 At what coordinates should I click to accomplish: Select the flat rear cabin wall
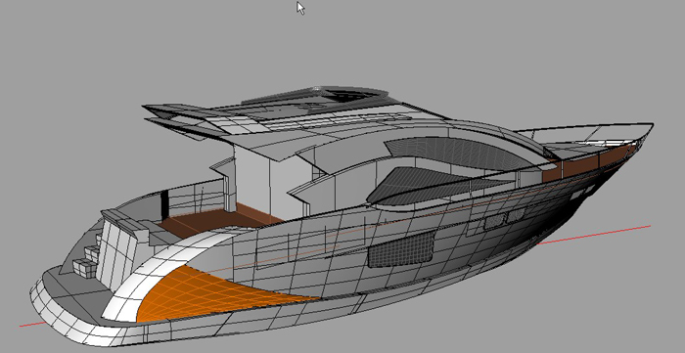252,183
